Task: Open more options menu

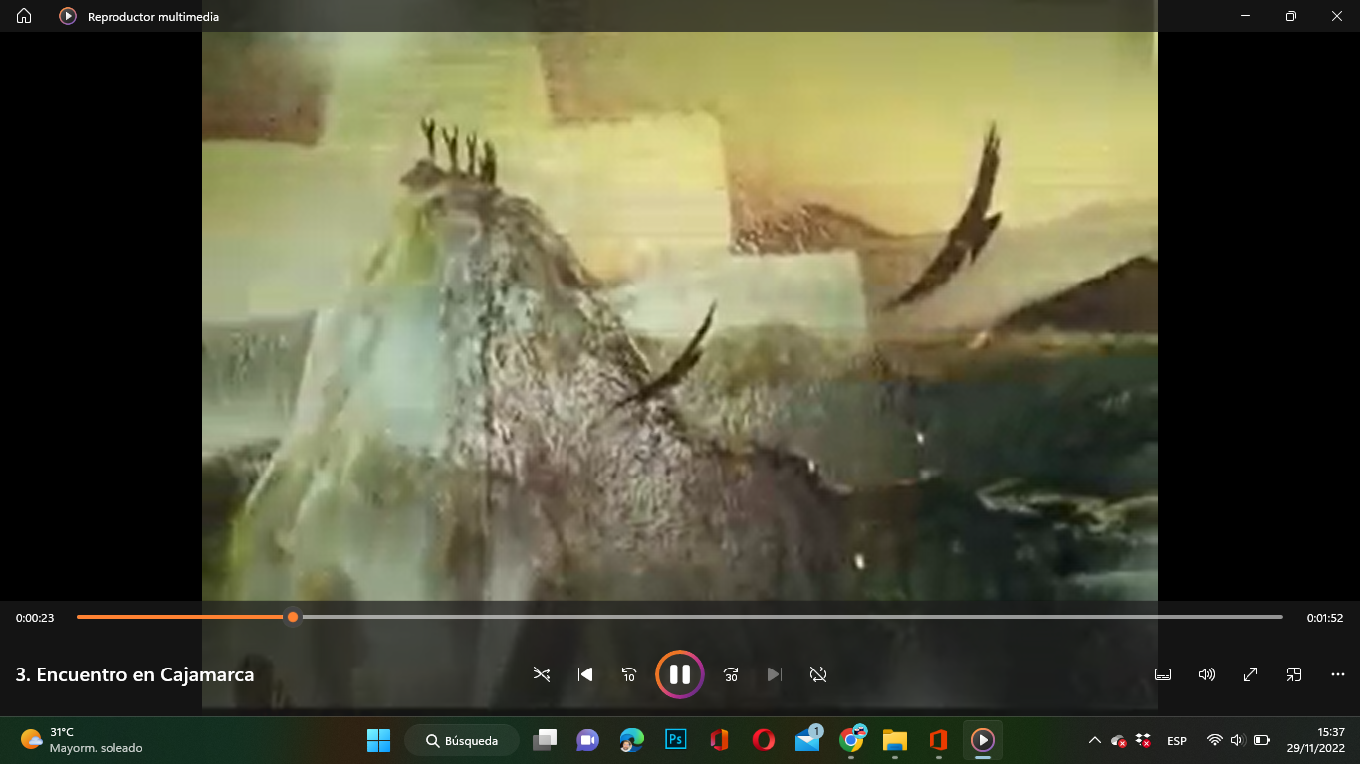Action: click(1338, 674)
